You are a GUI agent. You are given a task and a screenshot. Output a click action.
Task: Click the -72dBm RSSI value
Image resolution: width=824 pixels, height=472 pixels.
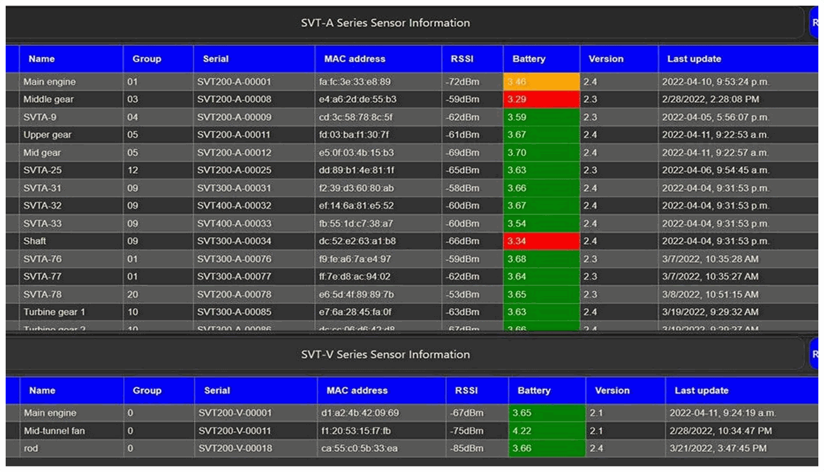(x=462, y=82)
